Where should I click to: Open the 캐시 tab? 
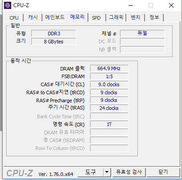33,17
